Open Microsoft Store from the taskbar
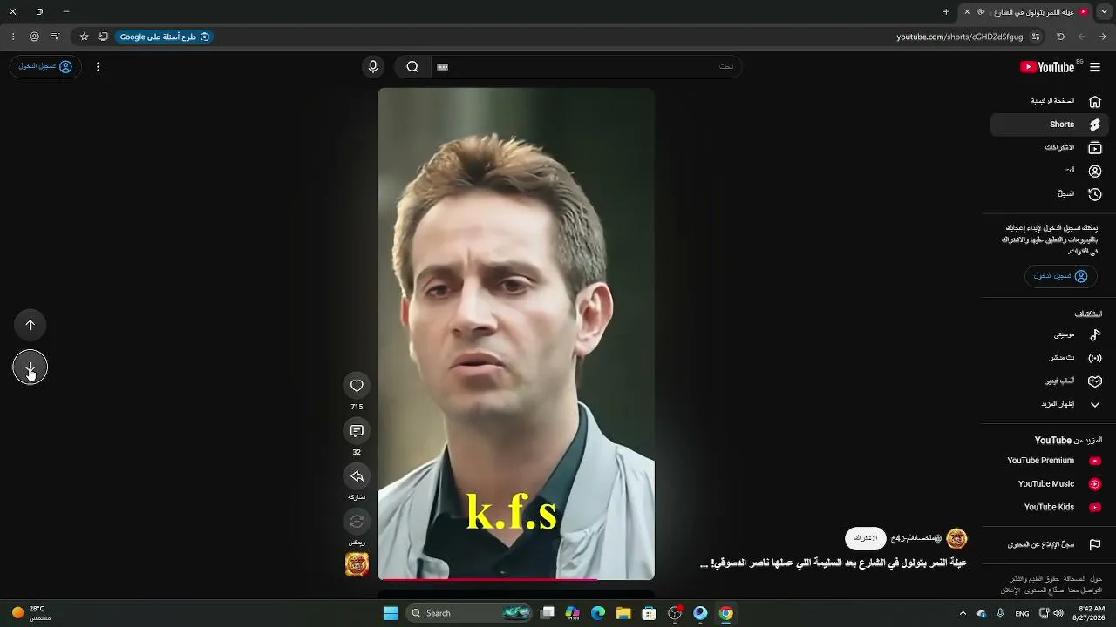 (x=649, y=613)
